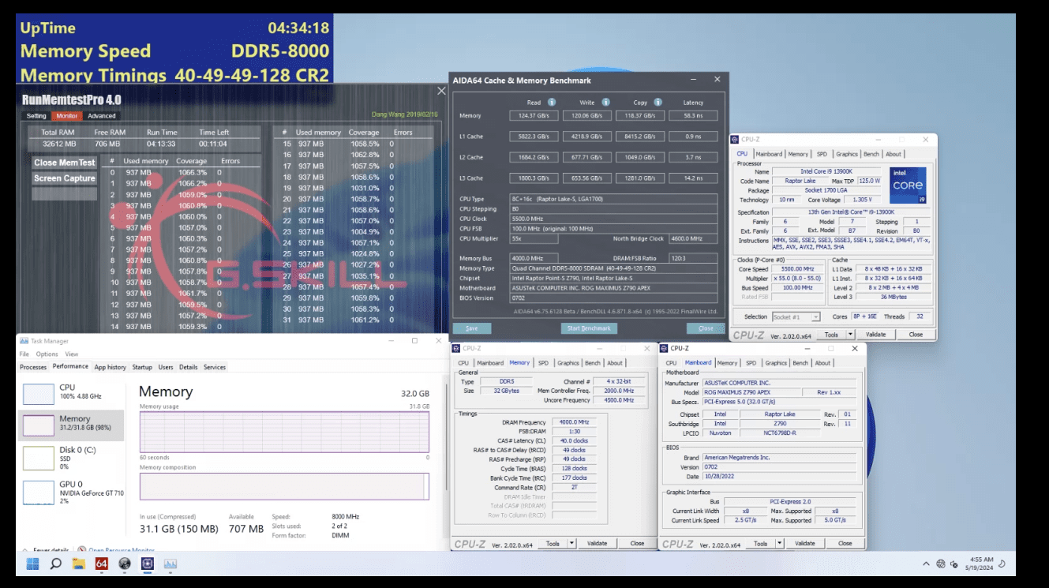
Task: Click the Close button at the bottom of AIDA64
Action: click(706, 328)
